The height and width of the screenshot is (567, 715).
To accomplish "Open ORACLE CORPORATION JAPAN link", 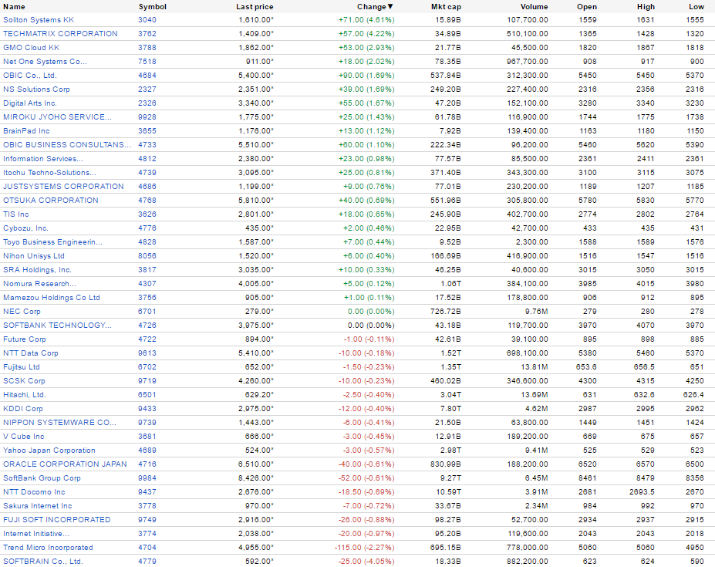I will coord(66,464).
